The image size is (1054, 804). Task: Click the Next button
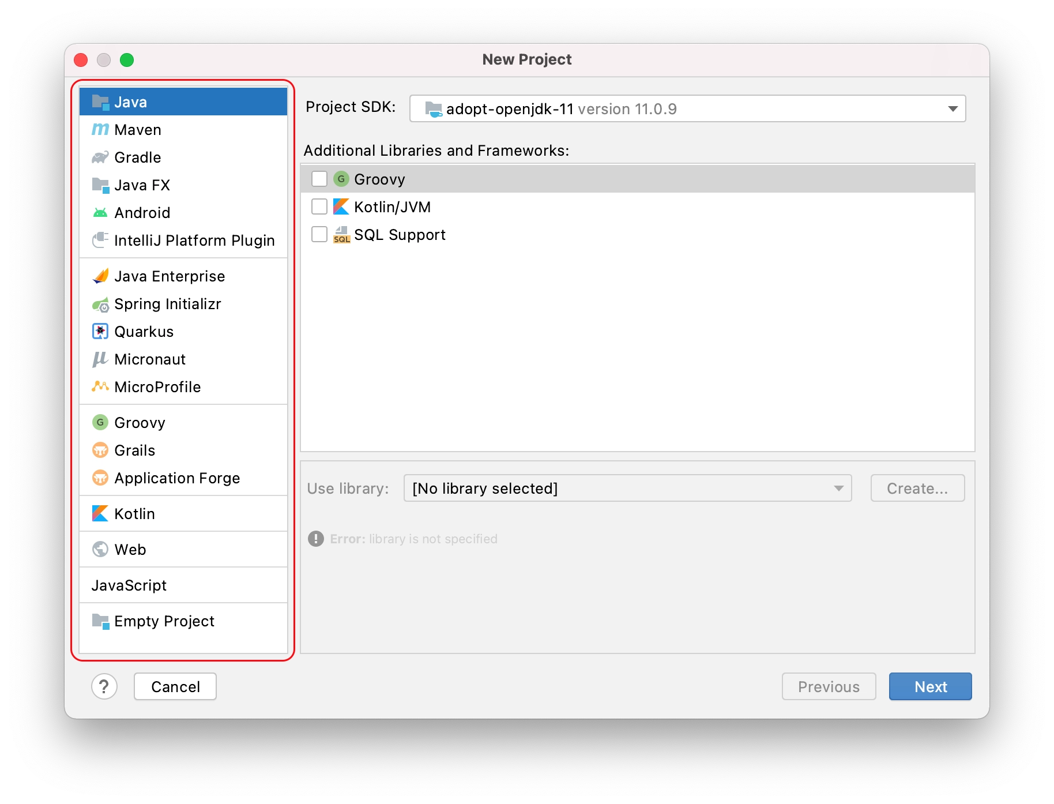(930, 686)
